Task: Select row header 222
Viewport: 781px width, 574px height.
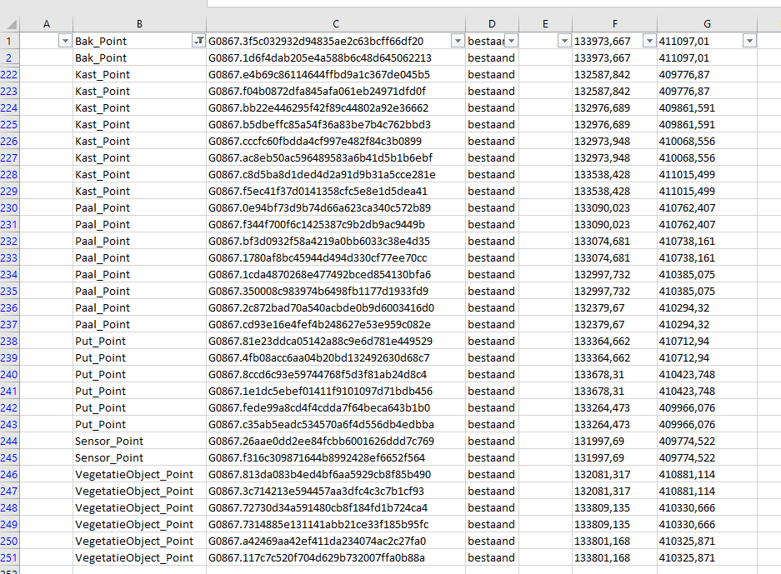Action: [9, 75]
